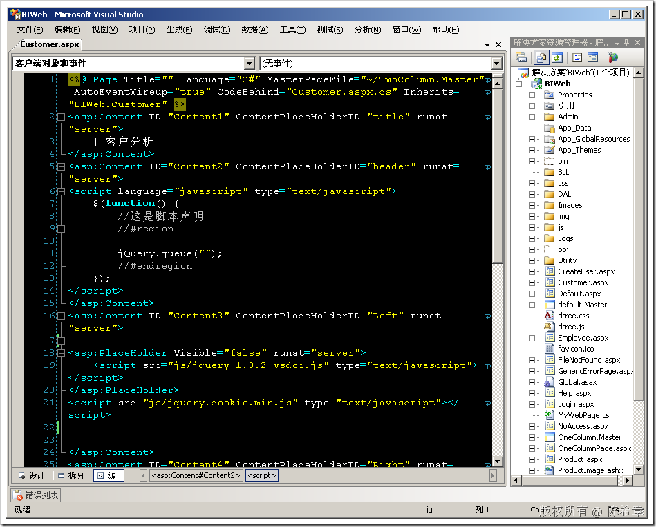Select the hidden obj folder icon
The image size is (656, 527).
tap(550, 249)
